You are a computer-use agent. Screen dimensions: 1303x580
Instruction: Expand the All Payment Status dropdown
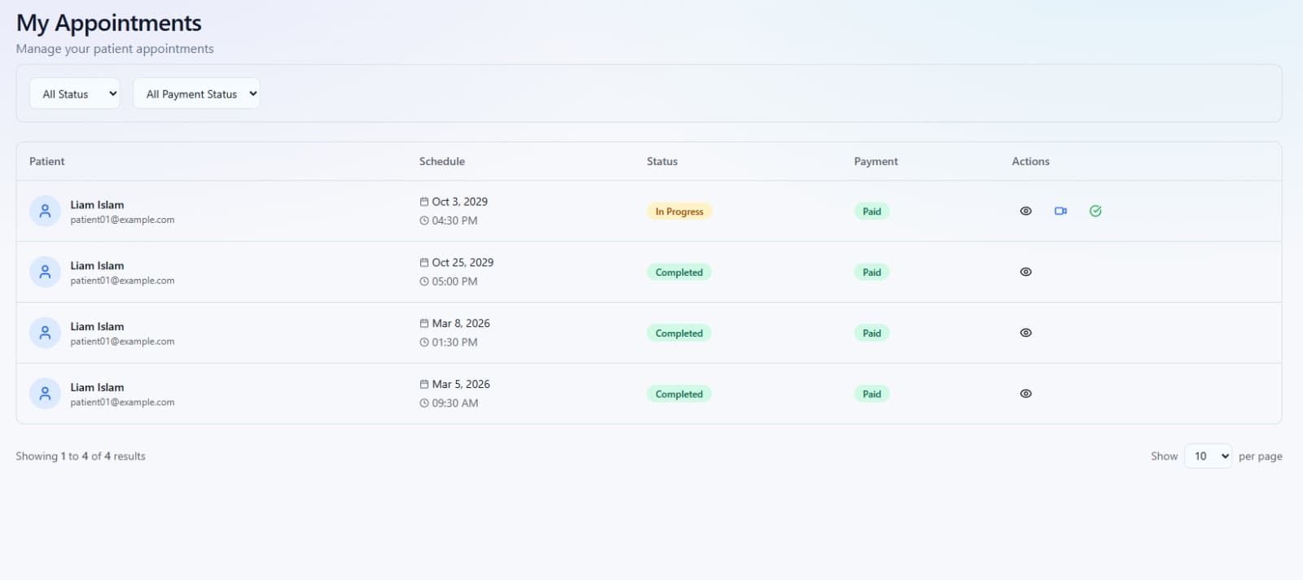point(196,94)
